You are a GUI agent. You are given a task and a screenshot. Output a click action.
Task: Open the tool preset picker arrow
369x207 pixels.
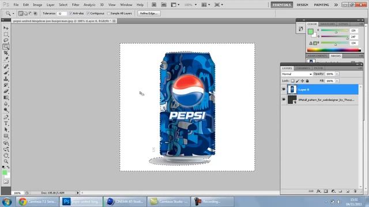tap(13, 14)
